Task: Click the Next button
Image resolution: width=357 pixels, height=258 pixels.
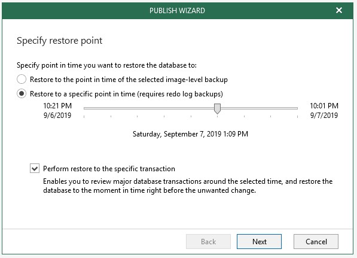Action: [x=259, y=241]
